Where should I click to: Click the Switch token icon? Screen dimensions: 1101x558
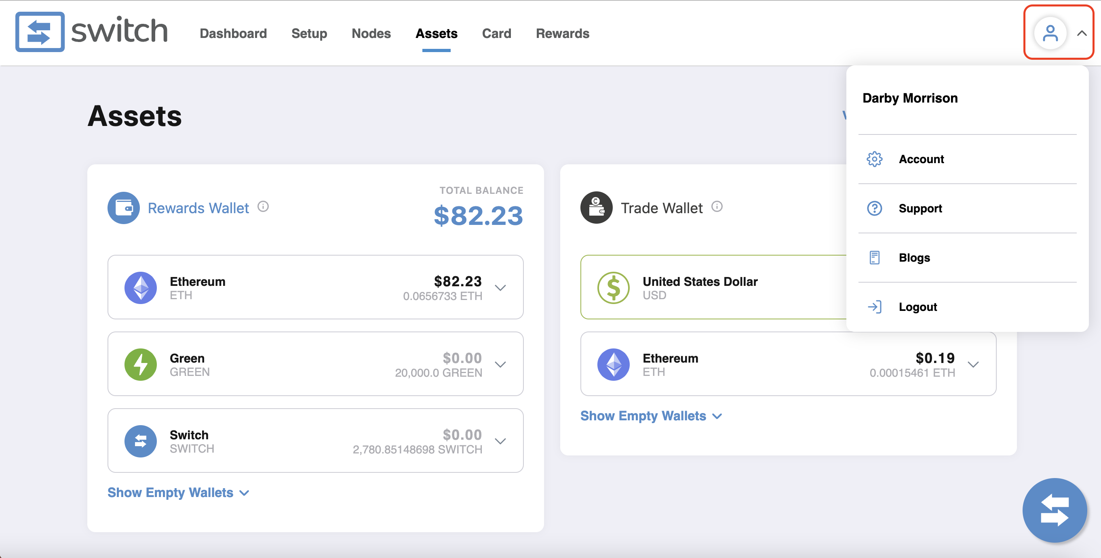(x=141, y=441)
